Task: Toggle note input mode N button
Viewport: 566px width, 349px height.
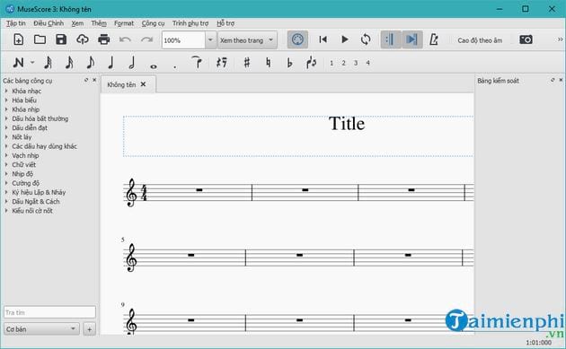Action: click(x=18, y=63)
